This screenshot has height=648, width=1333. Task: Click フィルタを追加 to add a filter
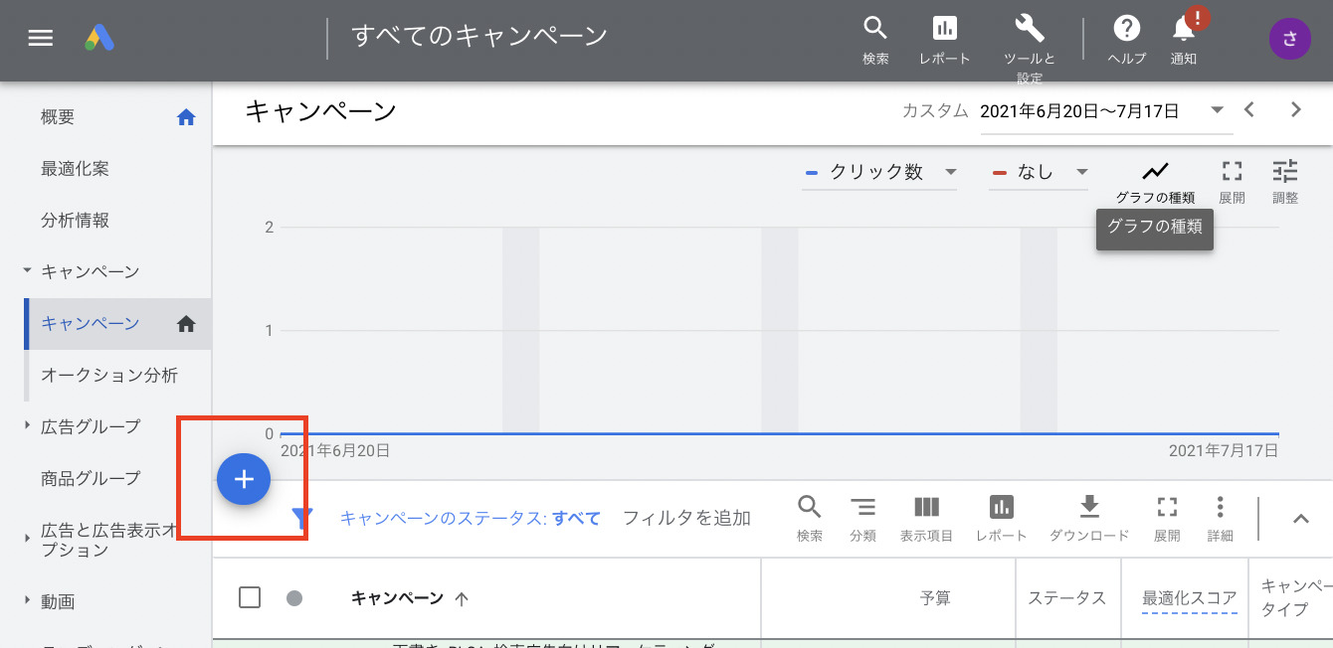[x=686, y=518]
